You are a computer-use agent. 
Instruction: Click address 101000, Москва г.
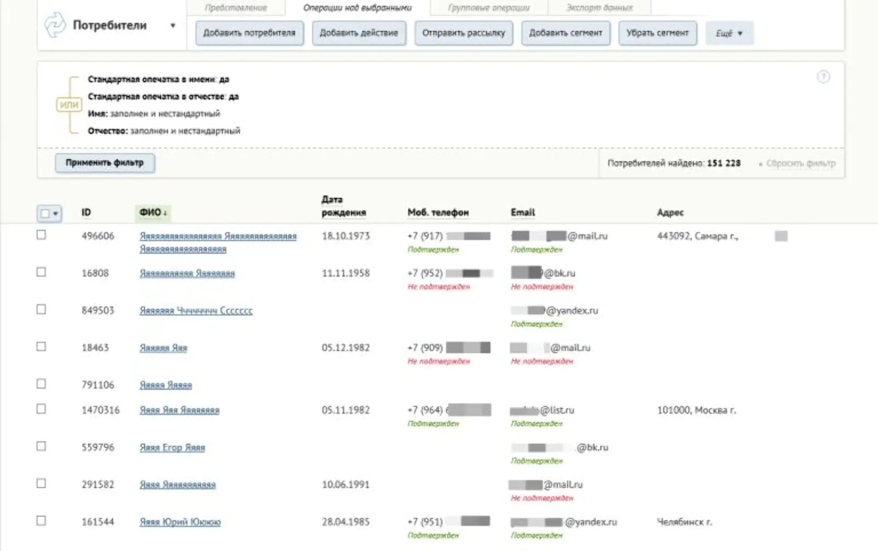[x=696, y=410]
